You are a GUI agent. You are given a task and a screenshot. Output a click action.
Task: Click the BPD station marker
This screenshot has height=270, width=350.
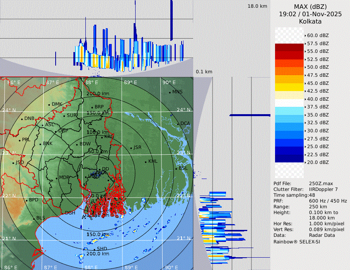(27, 200)
